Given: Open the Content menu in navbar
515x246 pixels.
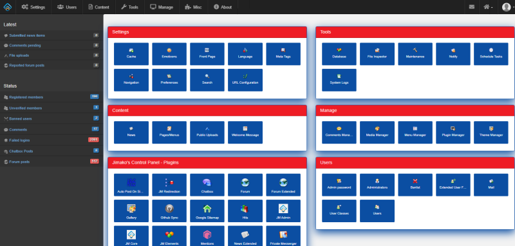Looking at the screenshot, I should [x=98, y=7].
